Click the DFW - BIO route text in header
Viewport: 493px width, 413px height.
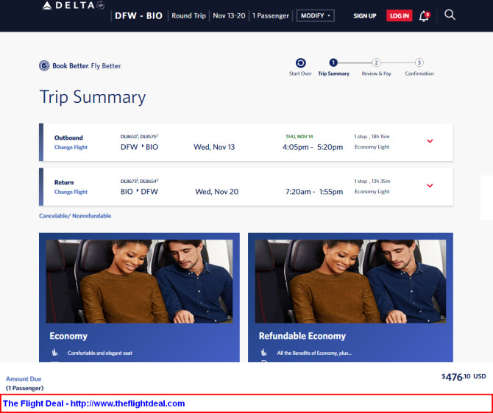click(138, 15)
